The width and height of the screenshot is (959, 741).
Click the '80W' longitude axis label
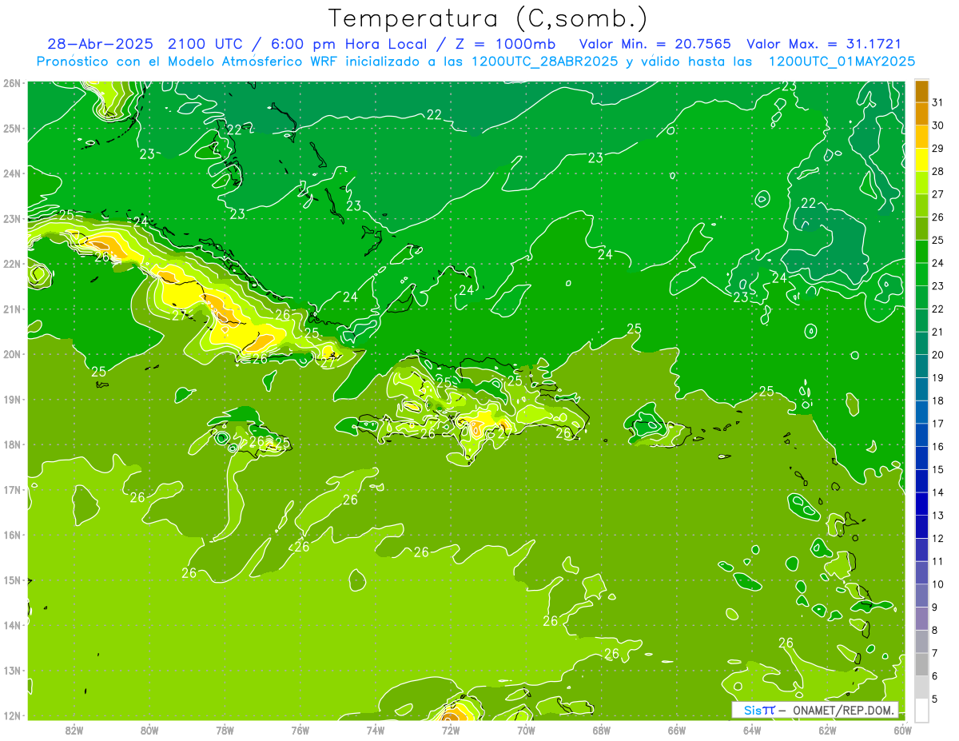(x=149, y=730)
